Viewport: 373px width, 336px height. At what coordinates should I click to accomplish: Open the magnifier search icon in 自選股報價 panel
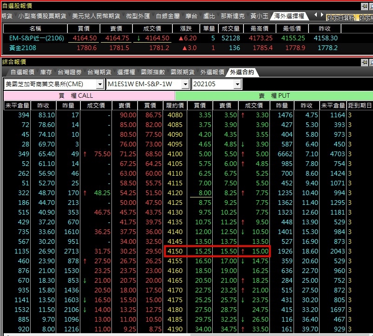pyautogui.click(x=371, y=6)
